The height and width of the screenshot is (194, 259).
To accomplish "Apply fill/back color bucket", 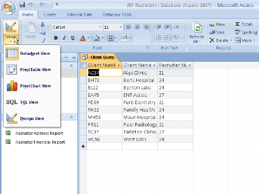I will pos(97,38).
